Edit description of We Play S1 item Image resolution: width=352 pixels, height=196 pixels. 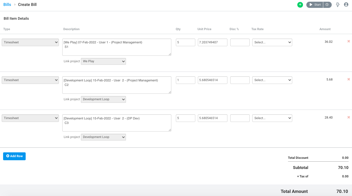tap(117, 47)
